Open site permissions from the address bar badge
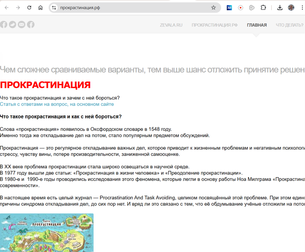 tap(53, 7)
